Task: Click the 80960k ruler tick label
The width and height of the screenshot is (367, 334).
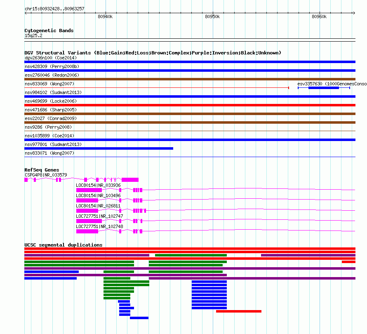Action: 319,16
